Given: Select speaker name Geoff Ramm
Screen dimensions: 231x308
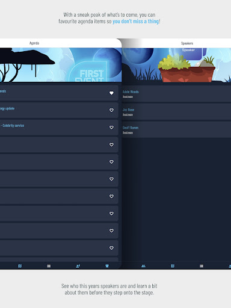Looking at the screenshot, I should 131,128.
